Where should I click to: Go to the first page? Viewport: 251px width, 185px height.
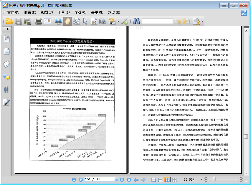click(x=74, y=180)
